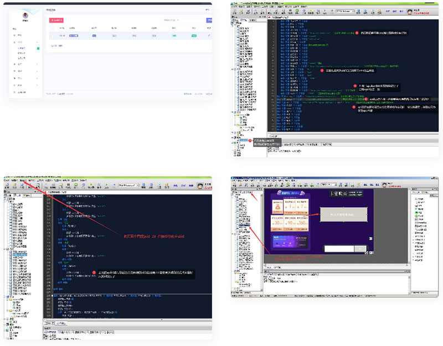Click the purple search button in admin panel
The image size is (443, 346).
209,20
